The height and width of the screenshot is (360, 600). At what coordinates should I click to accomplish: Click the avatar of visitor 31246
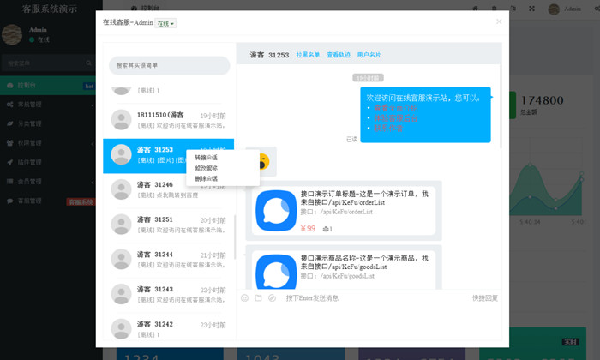(x=121, y=189)
